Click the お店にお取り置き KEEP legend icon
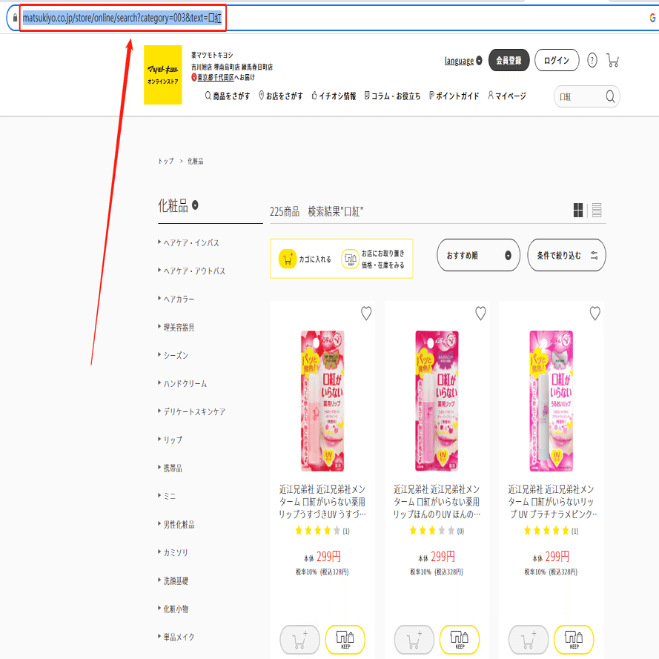Viewport: 659px width, 659px height. [x=350, y=259]
